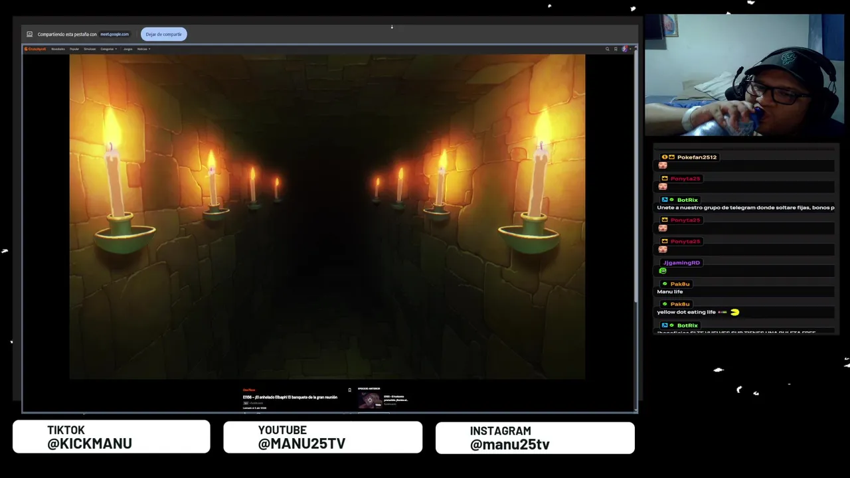The image size is (850, 478).
Task: Click the green emote under JjgamingRD
Action: [x=662, y=270]
